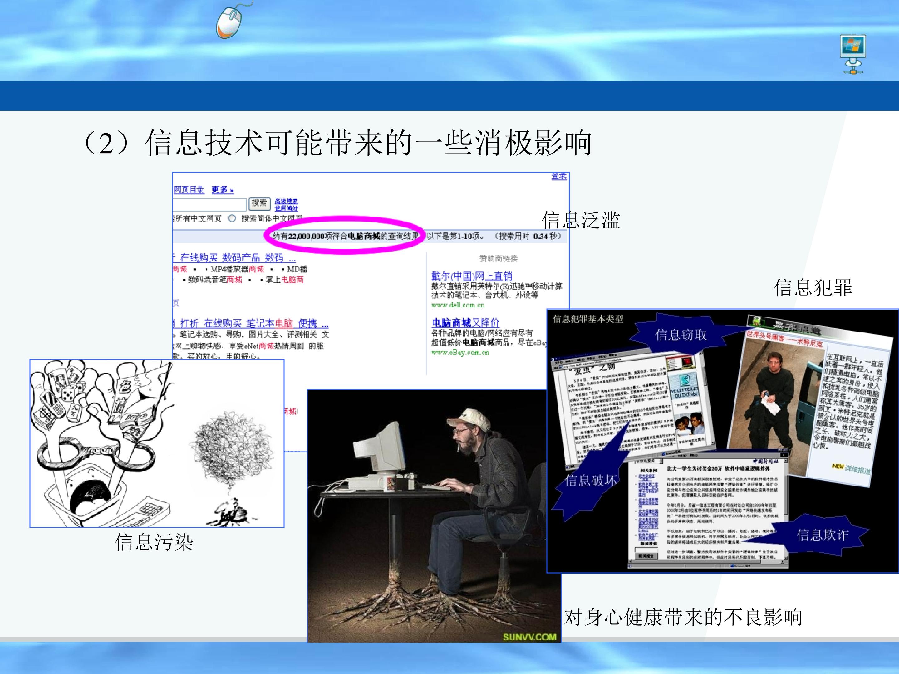Open the 戴尔(中国)网上直销 sponsored link
The width and height of the screenshot is (899, 674).
pyautogui.click(x=471, y=276)
